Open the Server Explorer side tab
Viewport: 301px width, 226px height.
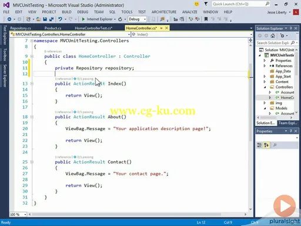[5, 75]
